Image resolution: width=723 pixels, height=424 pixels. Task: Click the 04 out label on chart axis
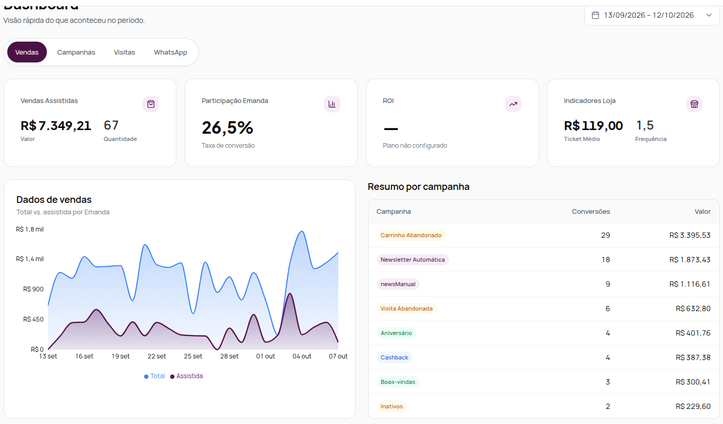click(x=302, y=356)
